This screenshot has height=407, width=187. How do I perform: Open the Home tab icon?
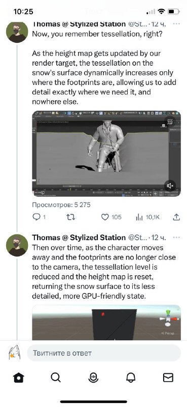[19, 377]
